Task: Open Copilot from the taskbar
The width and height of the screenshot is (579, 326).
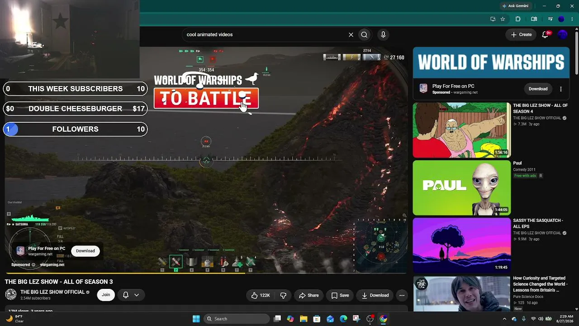Action: pos(290,319)
